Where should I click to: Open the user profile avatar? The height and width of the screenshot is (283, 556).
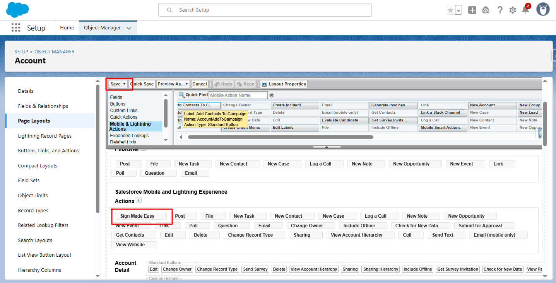tap(543, 10)
